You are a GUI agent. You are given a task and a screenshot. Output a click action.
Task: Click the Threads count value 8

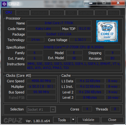pyautogui.click(x=115, y=109)
